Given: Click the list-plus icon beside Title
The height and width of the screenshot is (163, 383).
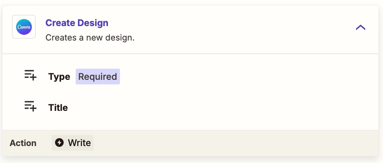Looking at the screenshot, I should point(30,106).
